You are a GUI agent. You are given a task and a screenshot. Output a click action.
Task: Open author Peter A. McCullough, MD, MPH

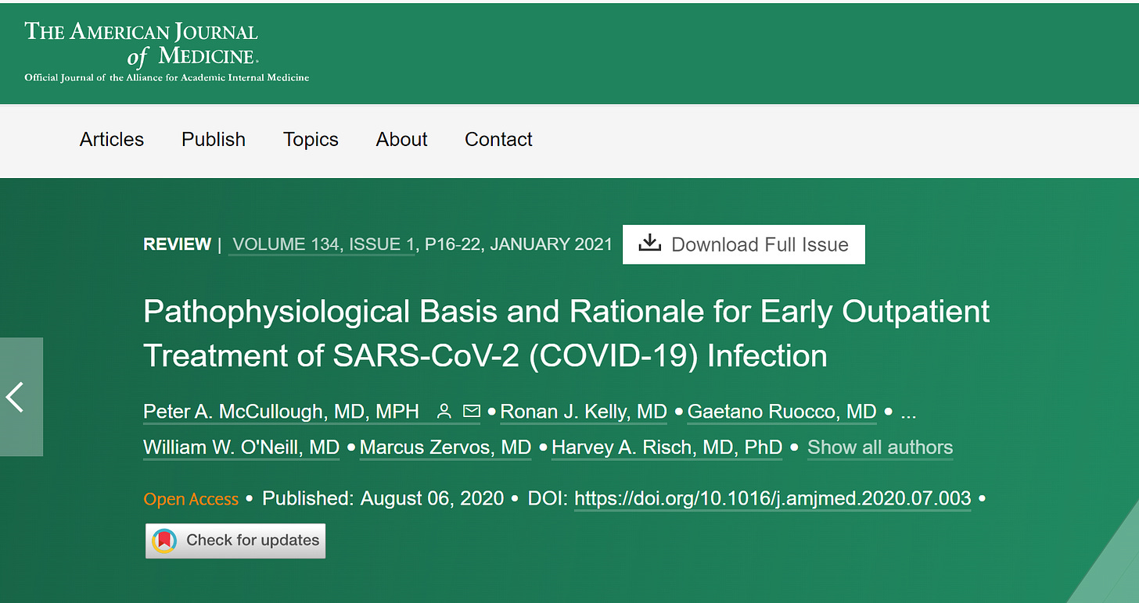pos(282,412)
